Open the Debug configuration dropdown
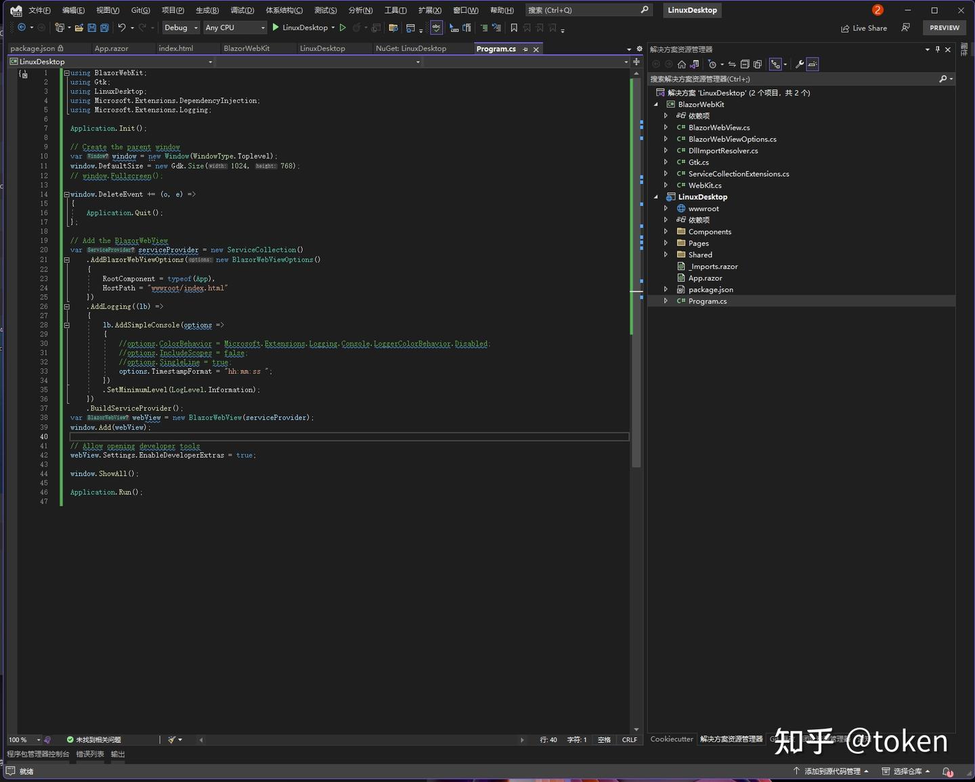This screenshot has width=975, height=782. point(180,28)
